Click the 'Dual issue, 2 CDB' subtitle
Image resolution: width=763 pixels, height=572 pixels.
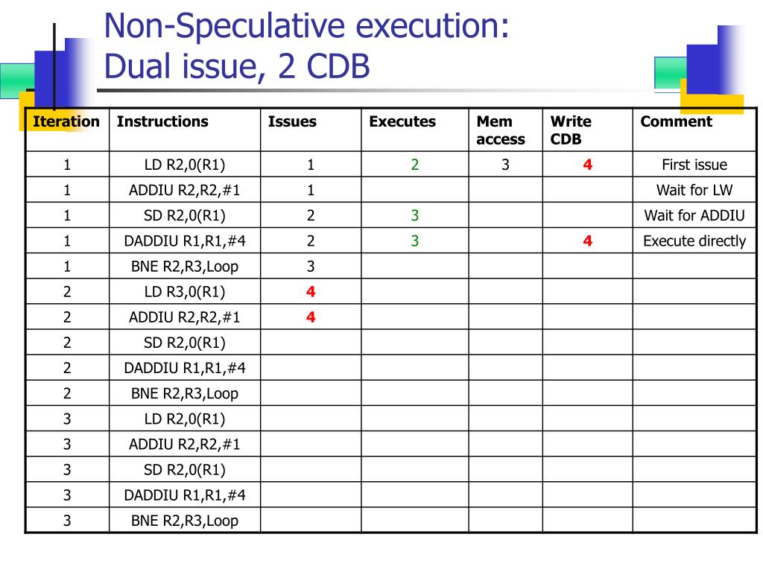pos(237,66)
